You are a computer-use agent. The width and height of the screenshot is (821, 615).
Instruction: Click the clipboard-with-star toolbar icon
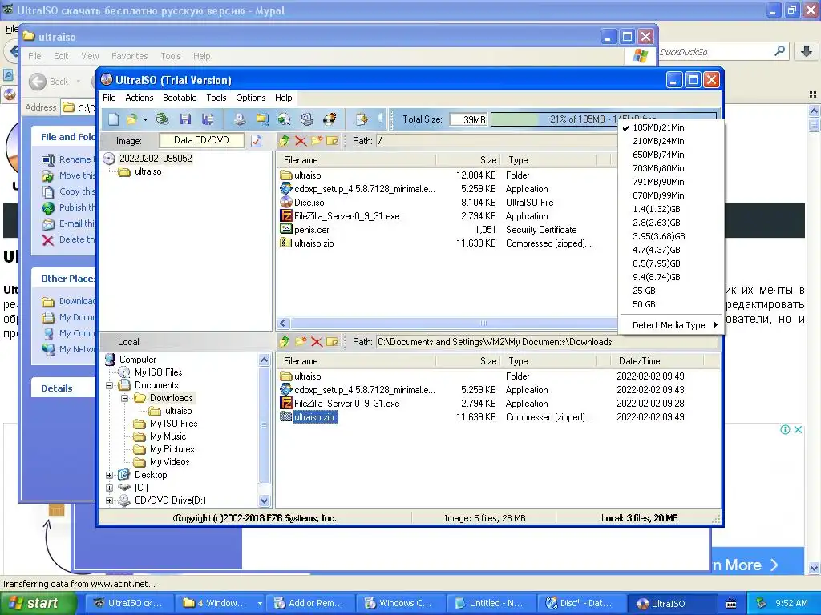tap(362, 119)
